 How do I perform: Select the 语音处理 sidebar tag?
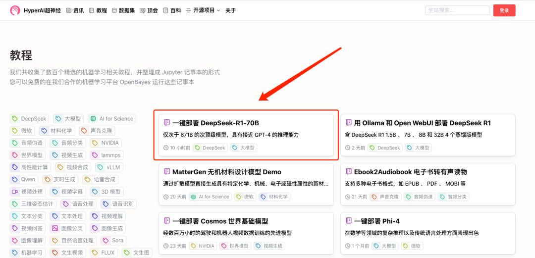(79, 204)
